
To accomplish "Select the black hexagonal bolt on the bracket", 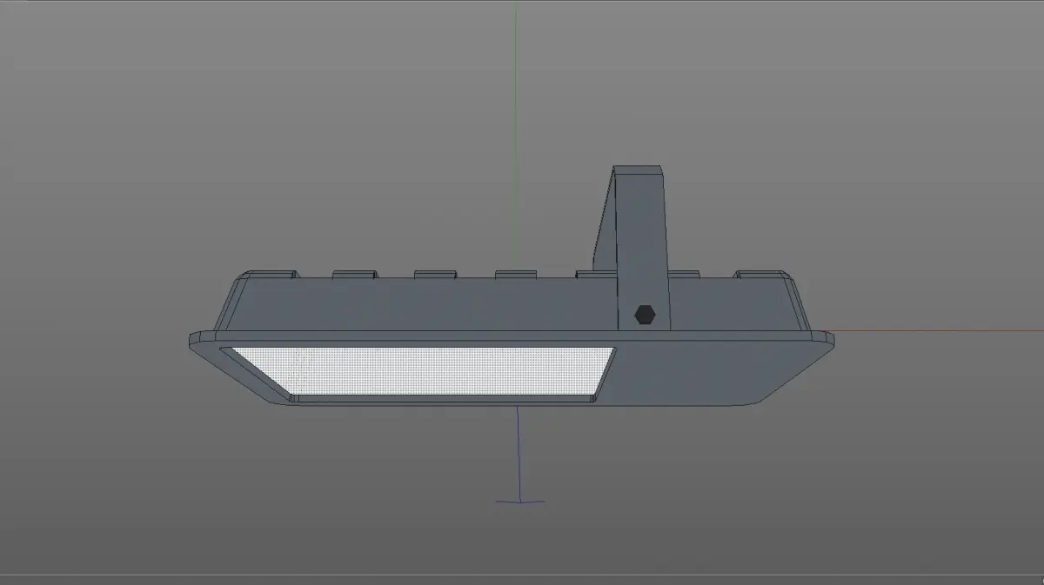I will point(645,314).
